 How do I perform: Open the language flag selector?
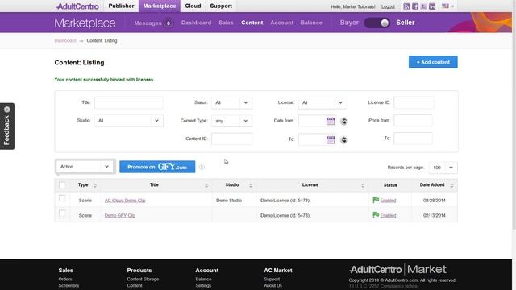448,6
